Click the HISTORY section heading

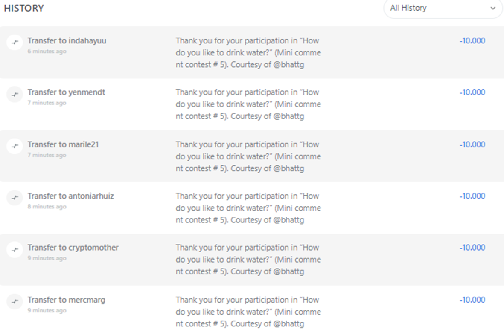[x=24, y=8]
